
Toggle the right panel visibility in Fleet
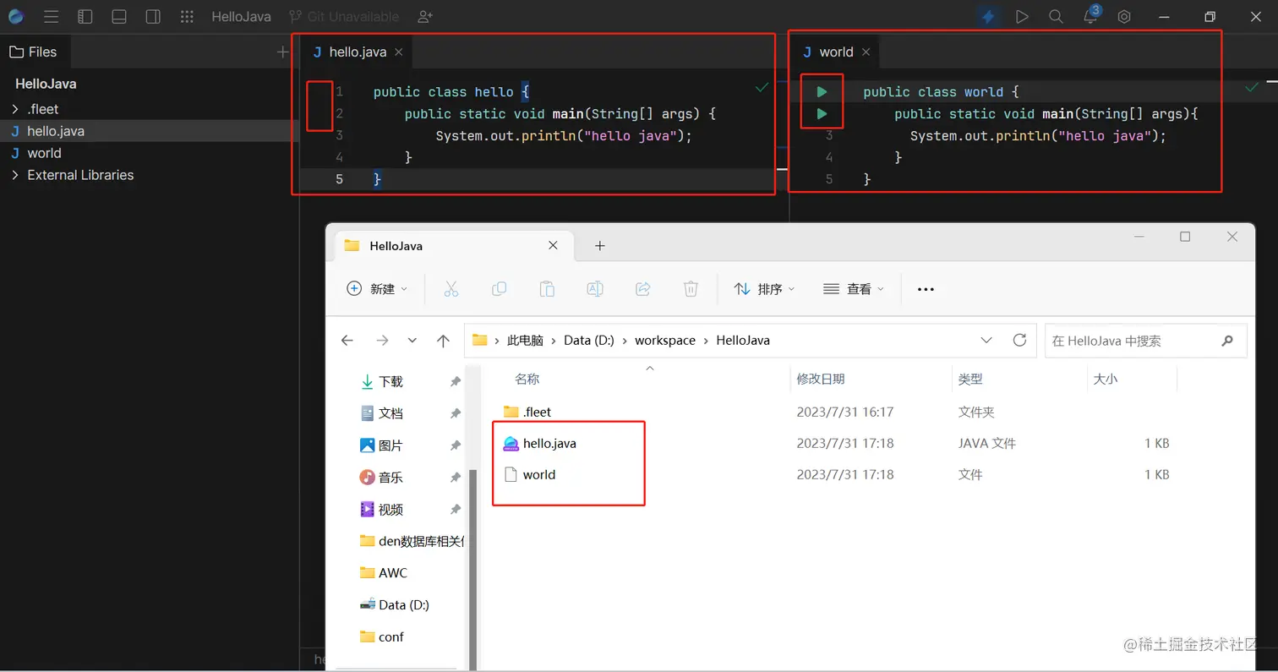[x=153, y=17]
